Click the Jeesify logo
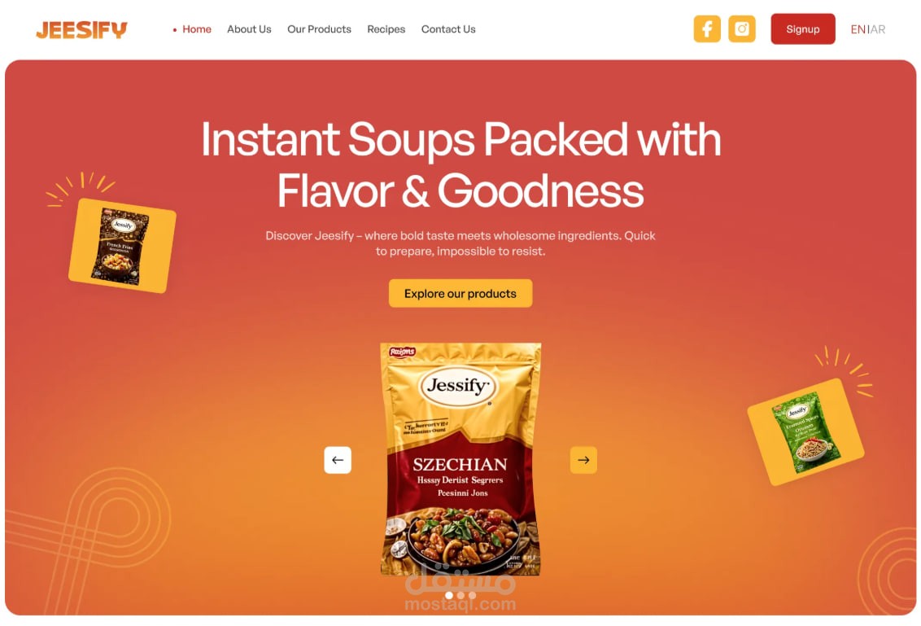 (81, 29)
